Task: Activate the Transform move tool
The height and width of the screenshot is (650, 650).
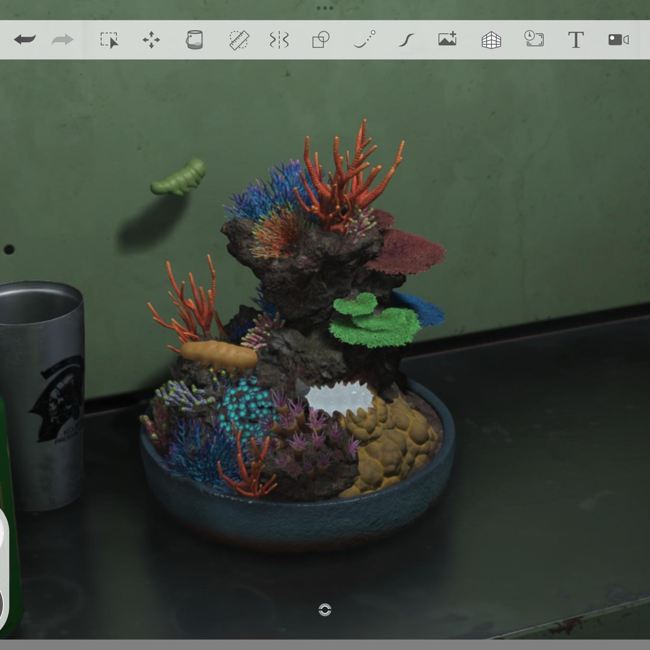Action: tap(151, 40)
